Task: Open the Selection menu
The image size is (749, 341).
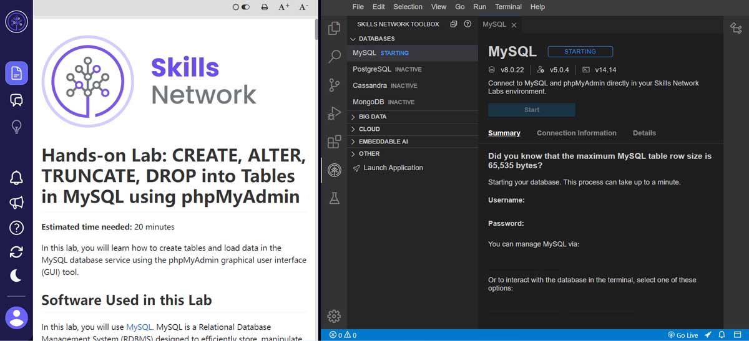Action: (x=408, y=7)
